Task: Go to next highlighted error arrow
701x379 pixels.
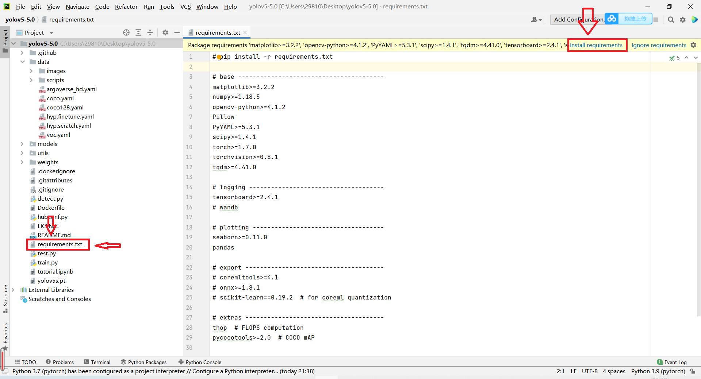Action: click(x=696, y=58)
